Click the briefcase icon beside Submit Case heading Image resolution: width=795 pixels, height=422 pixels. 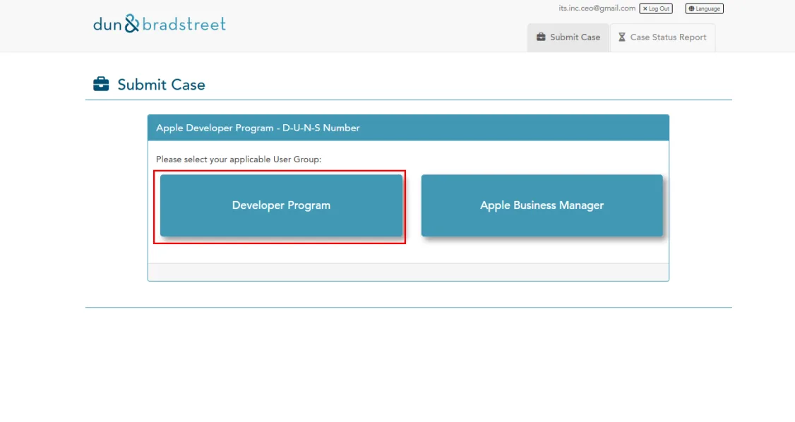101,84
